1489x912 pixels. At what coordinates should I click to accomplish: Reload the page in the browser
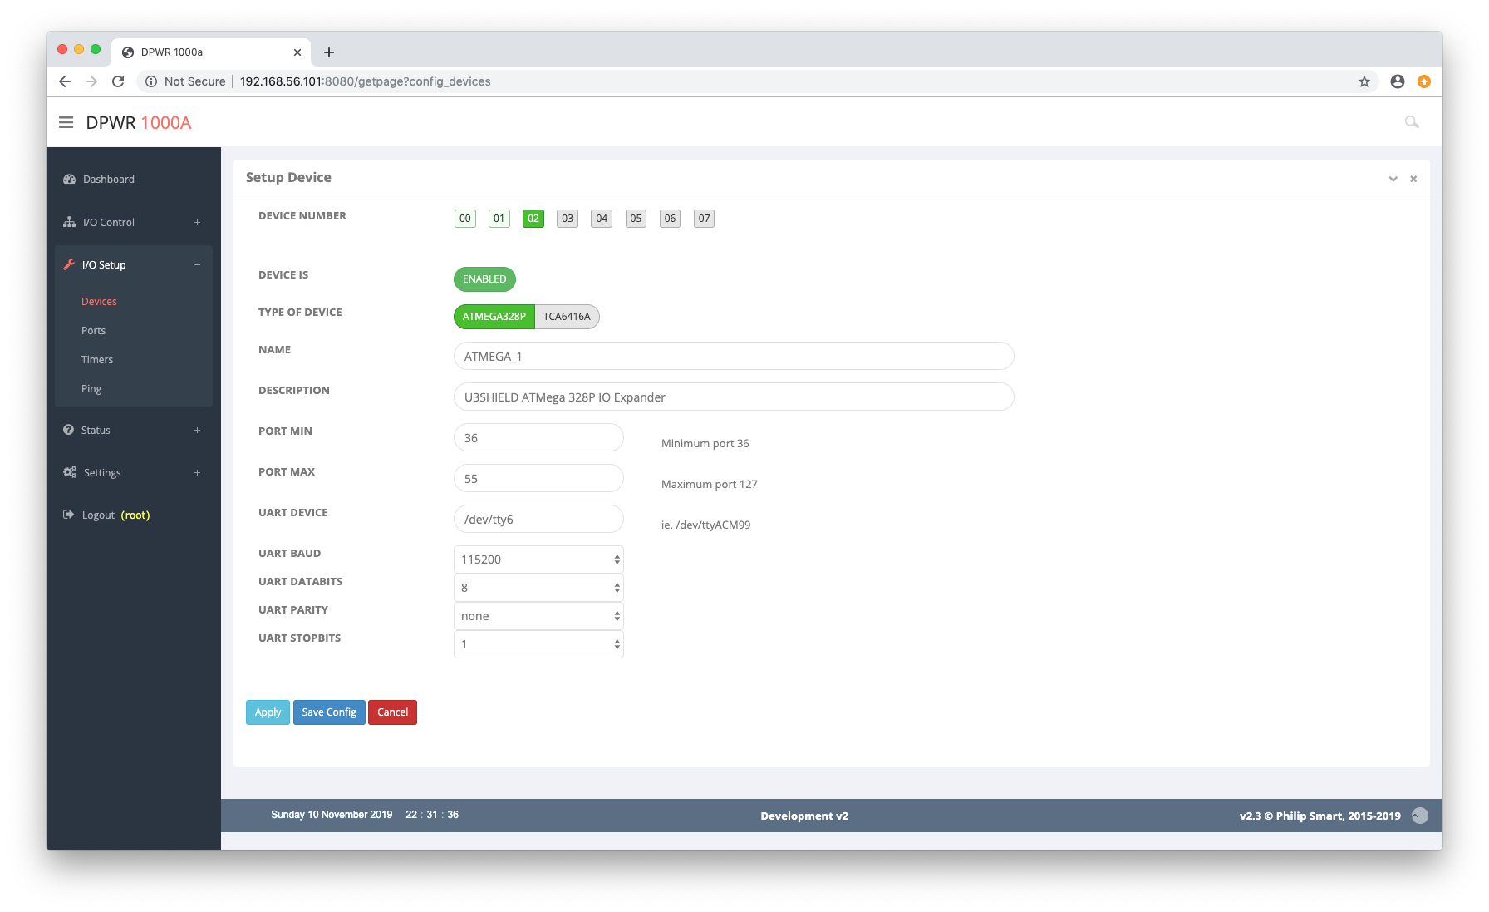pyautogui.click(x=118, y=81)
